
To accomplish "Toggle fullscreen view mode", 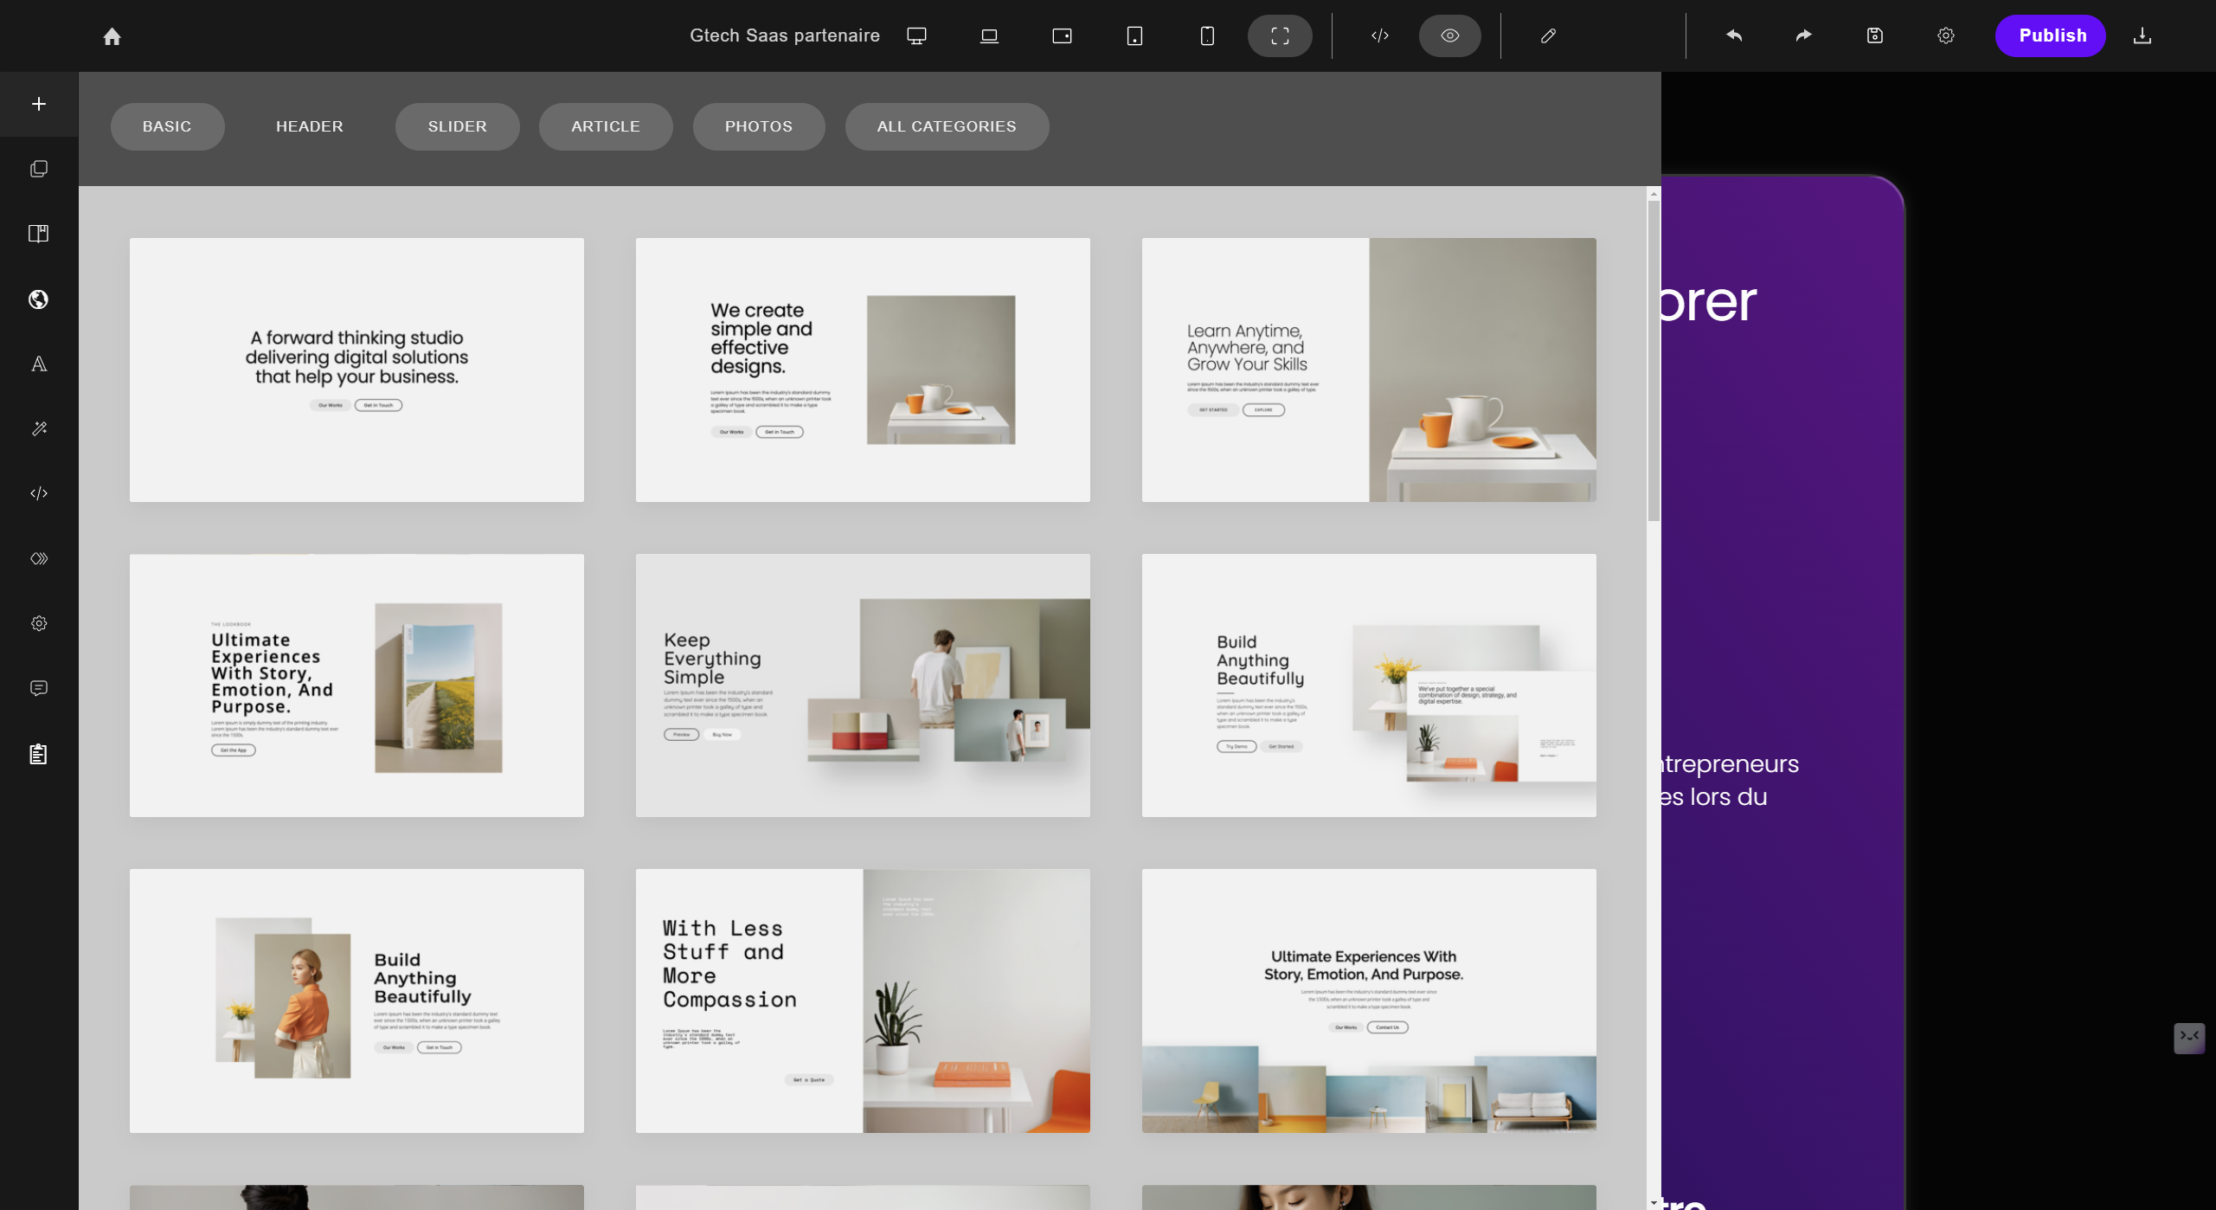I will [x=1280, y=35].
